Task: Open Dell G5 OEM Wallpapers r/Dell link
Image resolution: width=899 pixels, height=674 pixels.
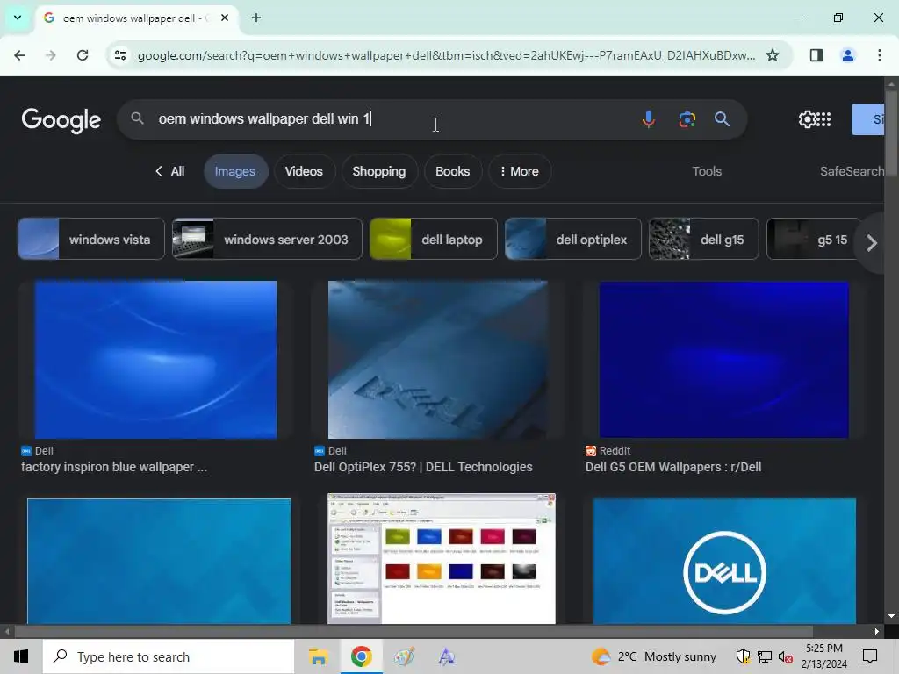Action: click(673, 467)
